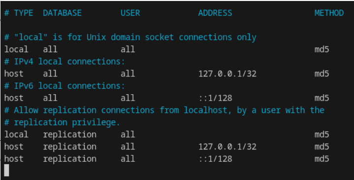Click ::1/128 in the host all line
This screenshot has width=354, height=180.
click(215, 98)
